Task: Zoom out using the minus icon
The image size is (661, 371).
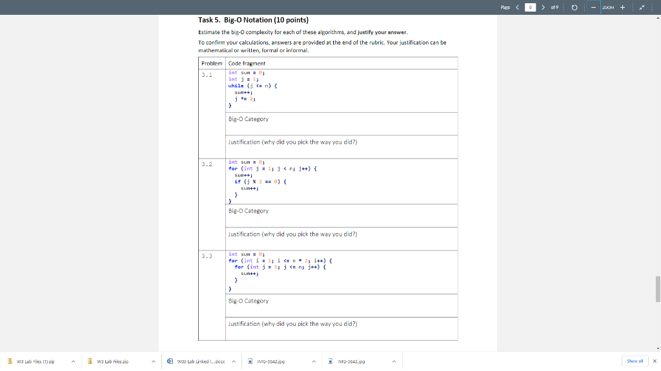Action: (x=593, y=8)
